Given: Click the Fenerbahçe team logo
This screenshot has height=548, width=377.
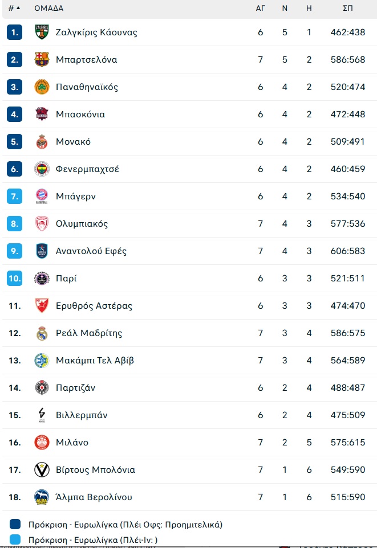Looking at the screenshot, I should point(42,169).
